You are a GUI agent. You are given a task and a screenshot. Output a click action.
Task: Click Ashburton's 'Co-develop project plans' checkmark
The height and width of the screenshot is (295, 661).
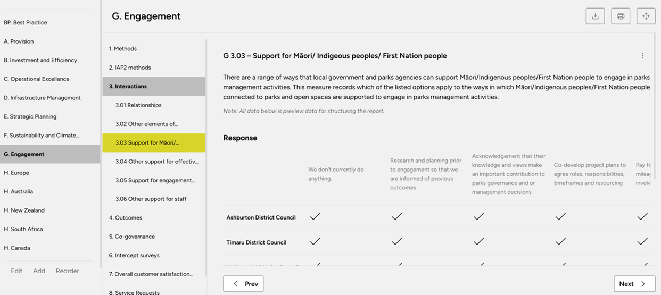click(560, 217)
